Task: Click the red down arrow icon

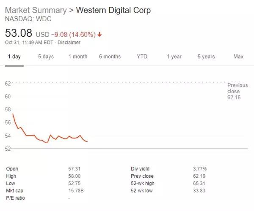Action: 99,34
